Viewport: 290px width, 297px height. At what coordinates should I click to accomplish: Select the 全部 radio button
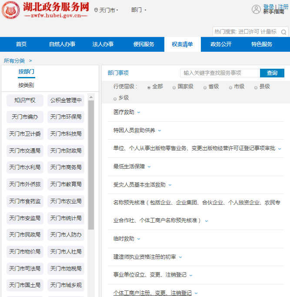pyautogui.click(x=149, y=87)
